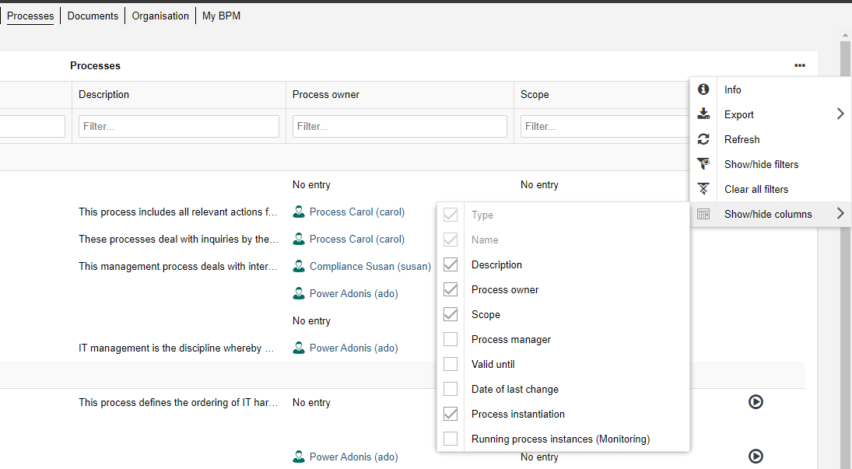Click the Filter field under Process owner
Screen dimensions: 852x469
tap(399, 126)
